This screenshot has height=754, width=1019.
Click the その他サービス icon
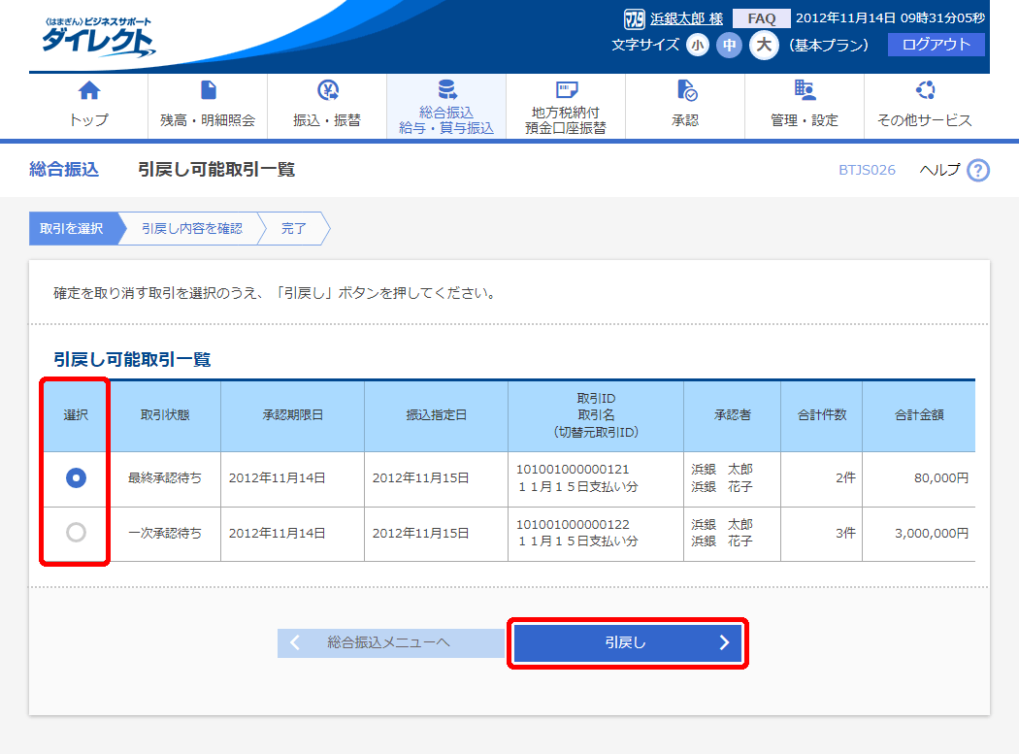coord(924,91)
